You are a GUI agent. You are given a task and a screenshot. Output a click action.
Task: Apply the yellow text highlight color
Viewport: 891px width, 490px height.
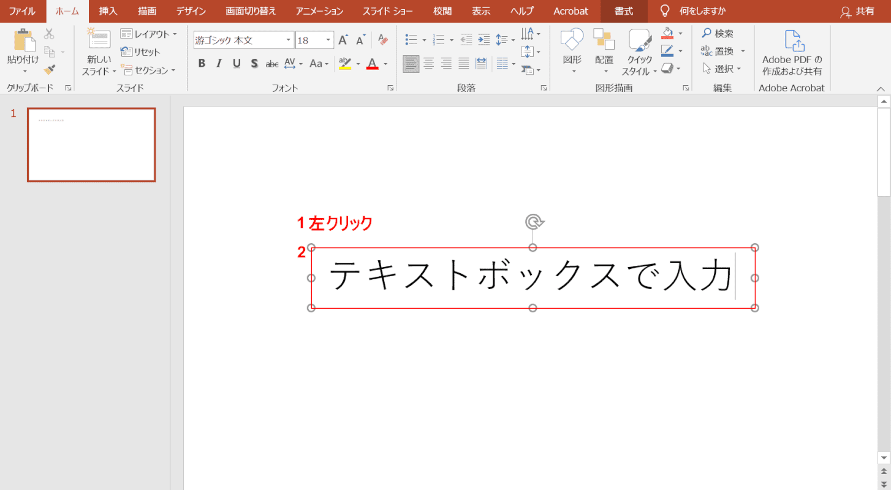pos(345,63)
